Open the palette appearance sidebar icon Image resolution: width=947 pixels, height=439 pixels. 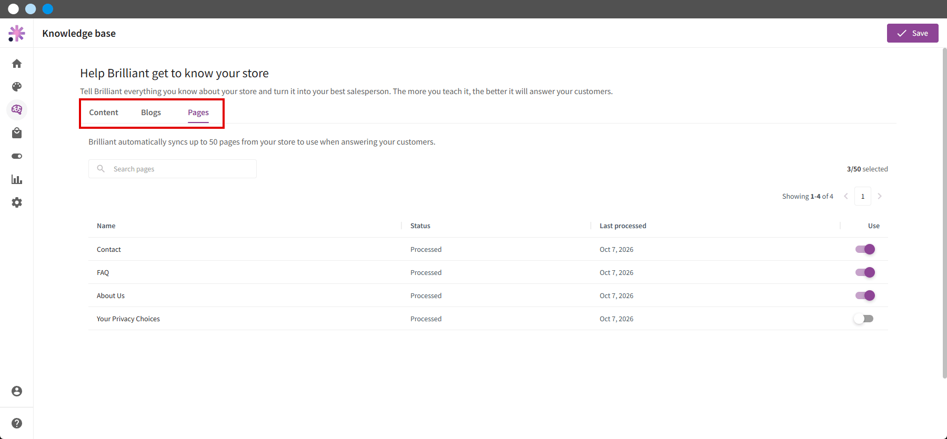17,87
